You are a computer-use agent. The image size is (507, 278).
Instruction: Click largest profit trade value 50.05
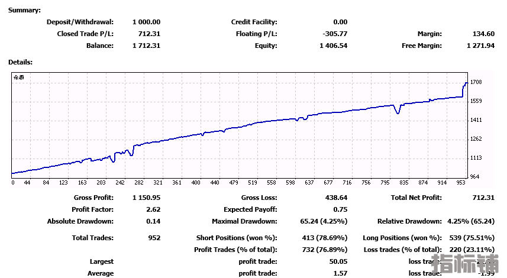(x=338, y=261)
